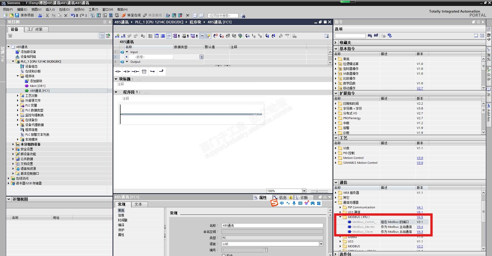This screenshot has width=492, height=256.
Task: Open the 项目(P) menu
Action: tap(8, 9)
